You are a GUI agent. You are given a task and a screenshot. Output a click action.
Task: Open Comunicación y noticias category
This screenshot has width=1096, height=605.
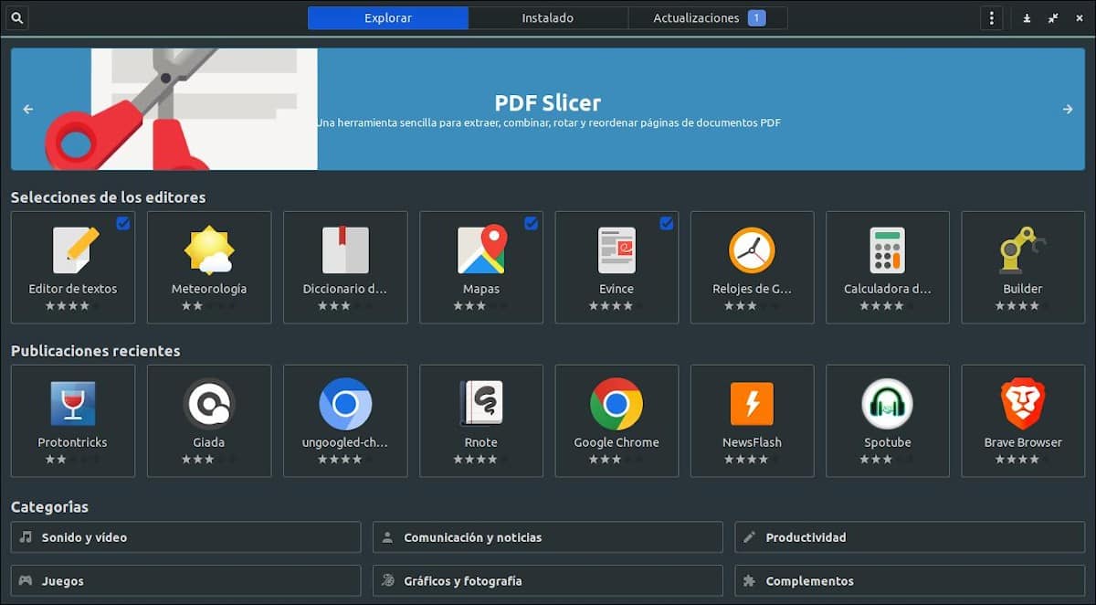548,537
